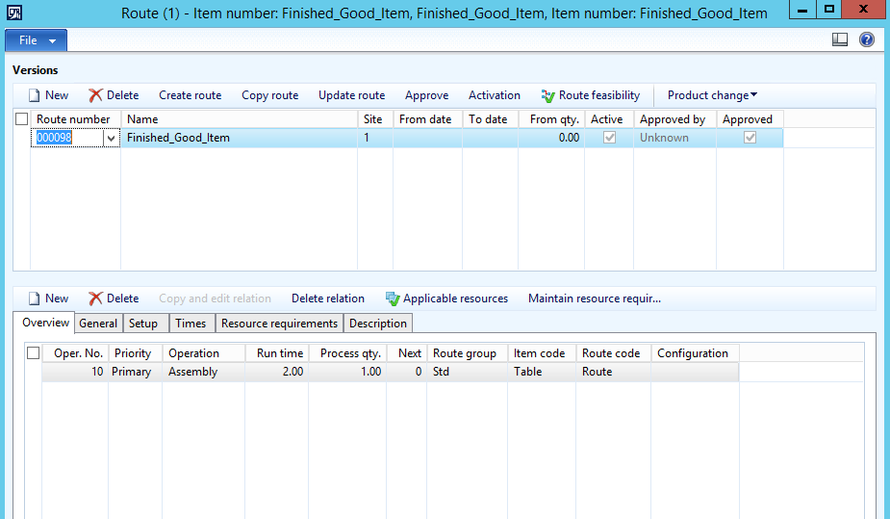Click the Route feasibility checkmark icon

(547, 95)
